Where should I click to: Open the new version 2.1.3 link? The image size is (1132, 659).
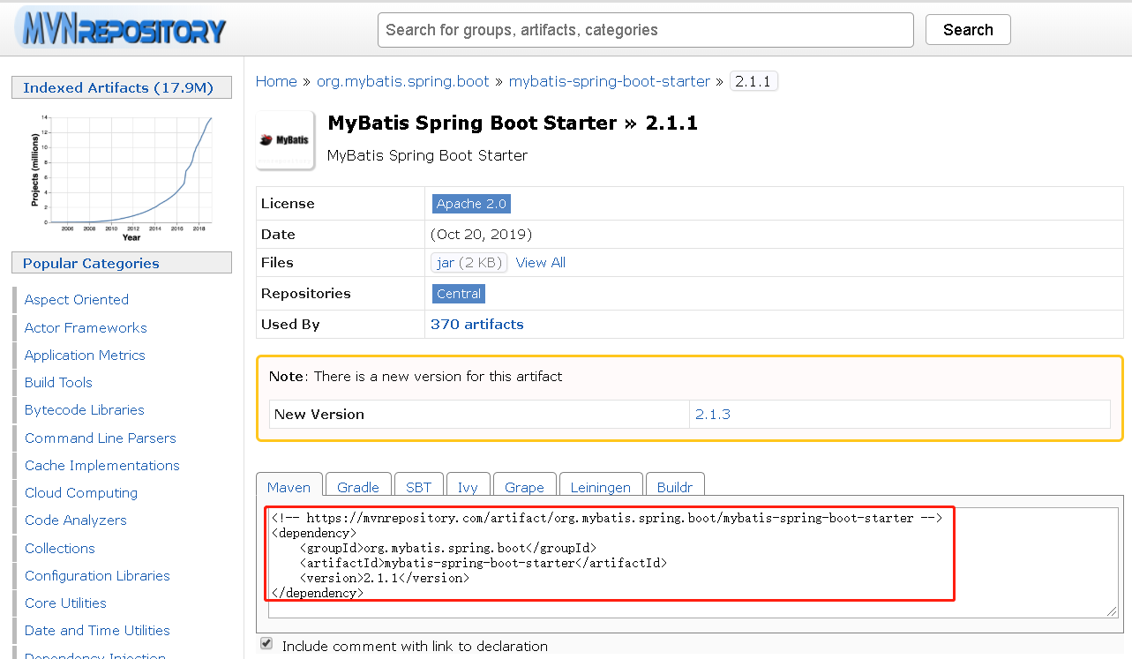713,414
